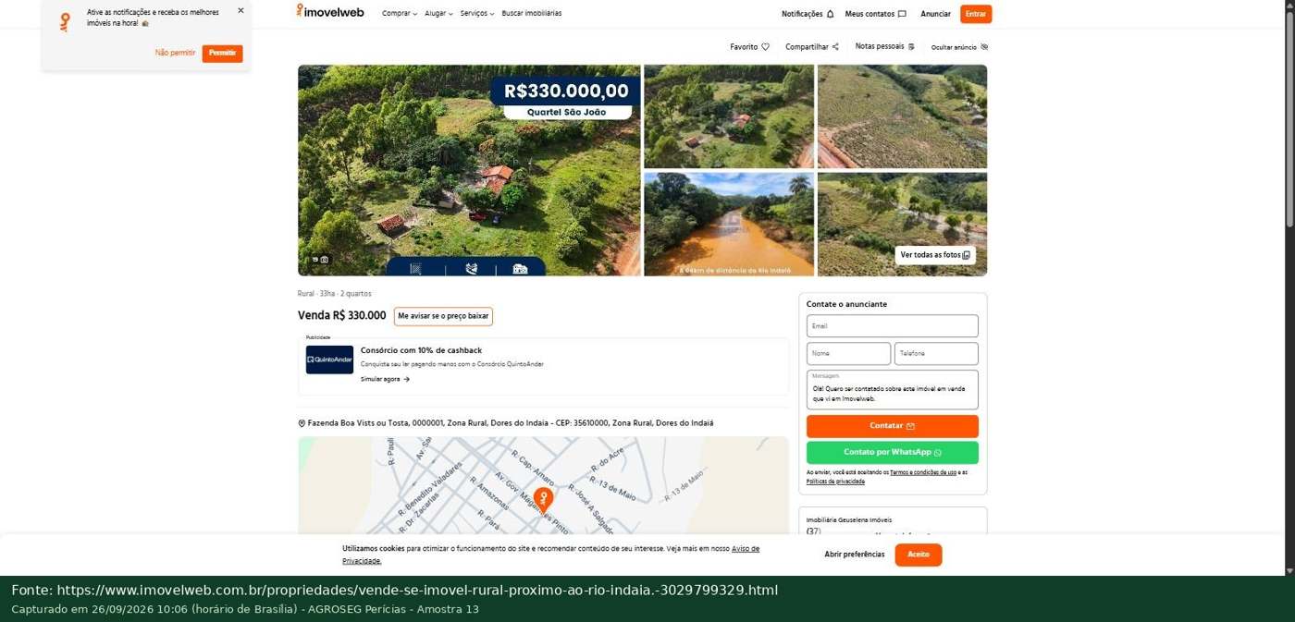The height and width of the screenshot is (622, 1295).
Task: Expand the Comprar dropdown menu
Action: coord(400,14)
